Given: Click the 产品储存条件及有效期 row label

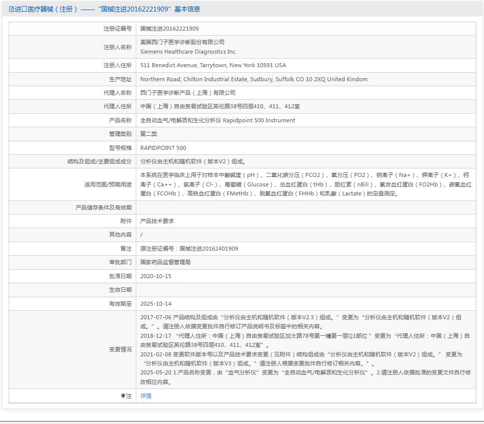Looking at the screenshot, I should tap(103, 207).
